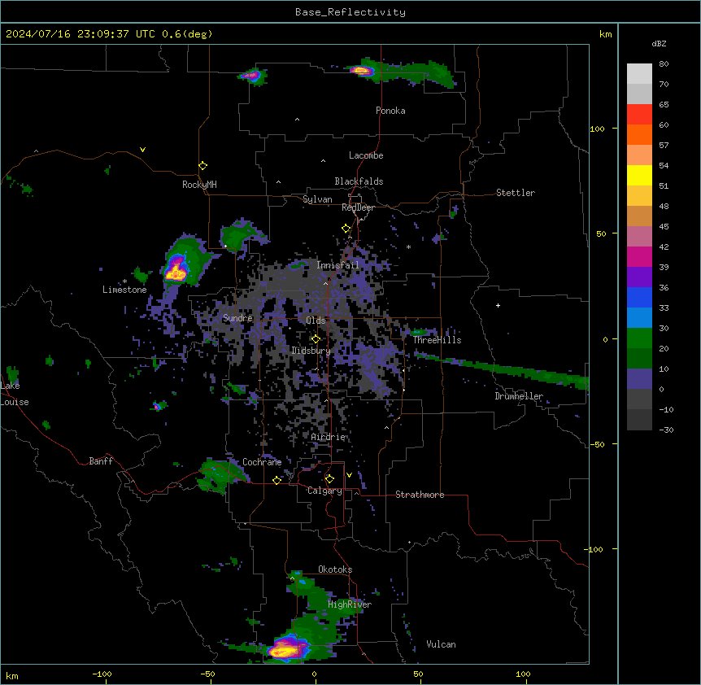Click the yellow diamond marker above Calgary

pyautogui.click(x=329, y=479)
